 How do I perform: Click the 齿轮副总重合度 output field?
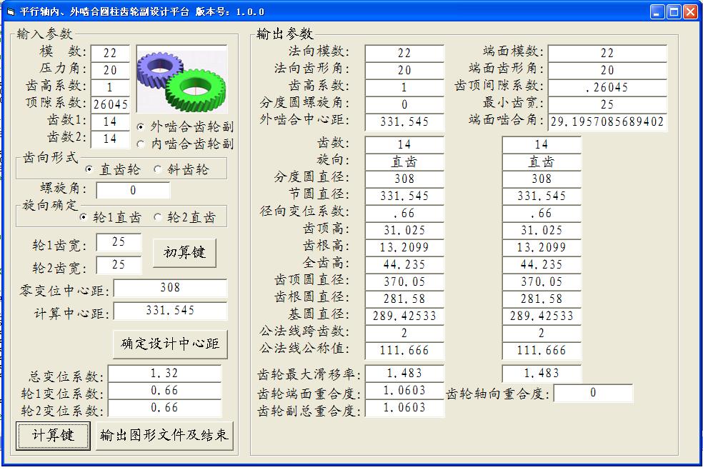404,408
